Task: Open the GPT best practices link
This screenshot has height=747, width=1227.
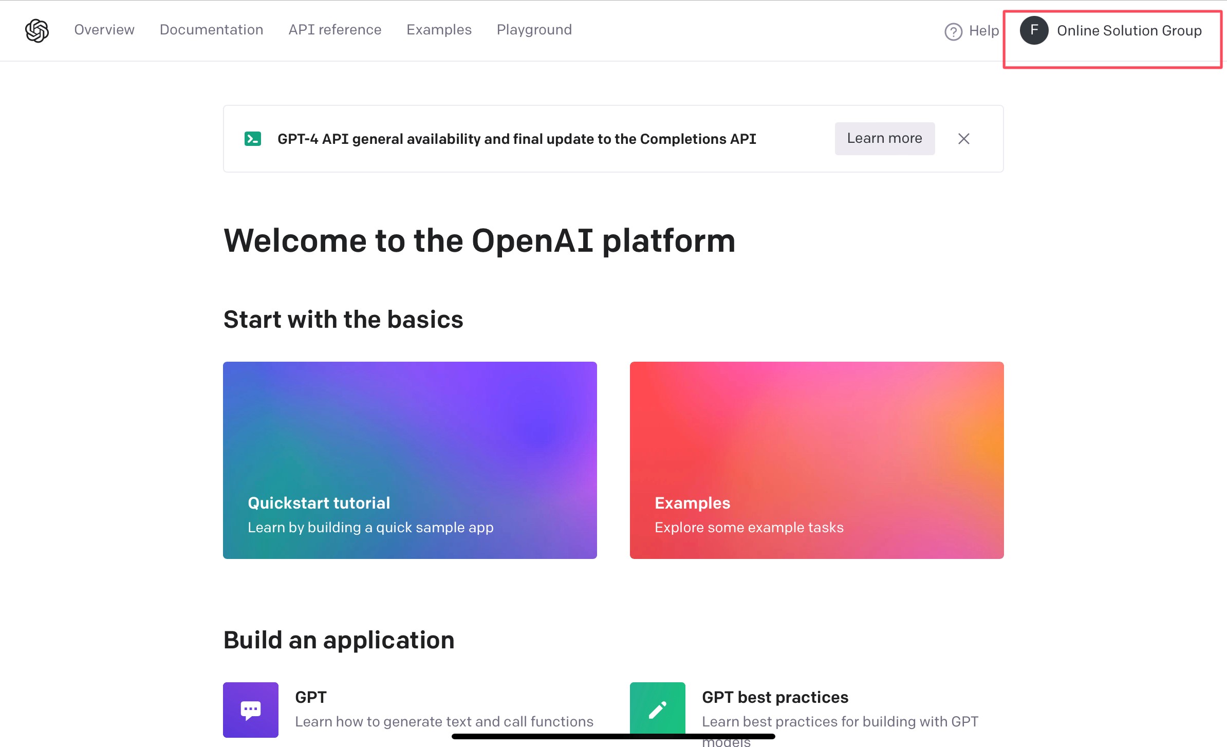Action: (x=775, y=697)
